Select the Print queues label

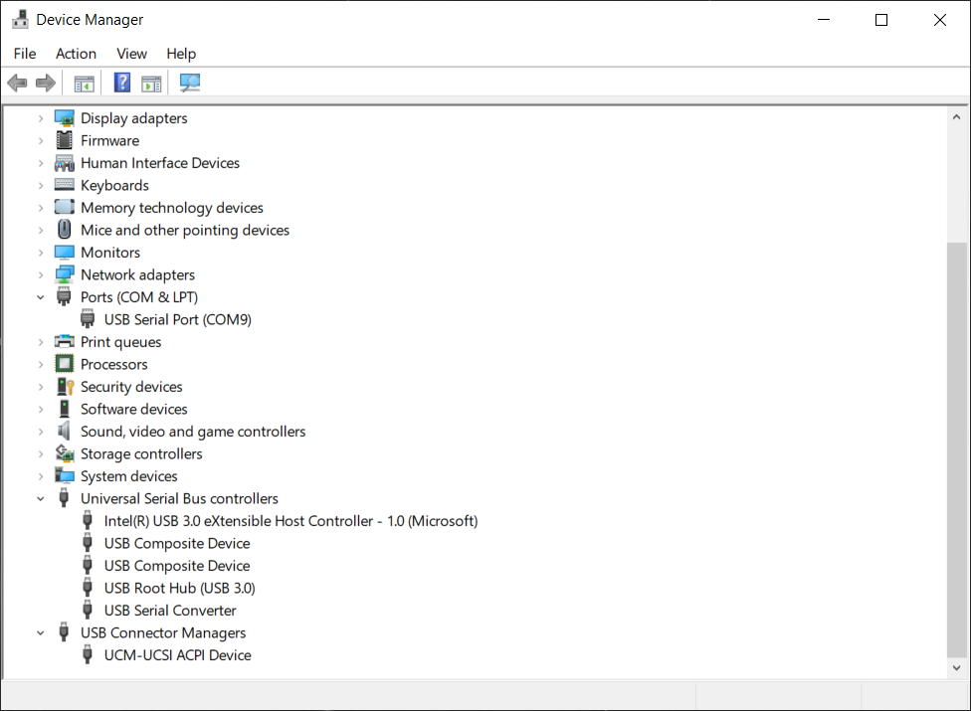(121, 341)
